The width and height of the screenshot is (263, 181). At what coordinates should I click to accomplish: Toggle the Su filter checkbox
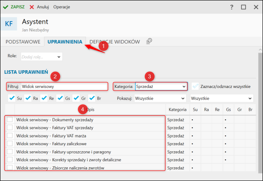pos(12,98)
